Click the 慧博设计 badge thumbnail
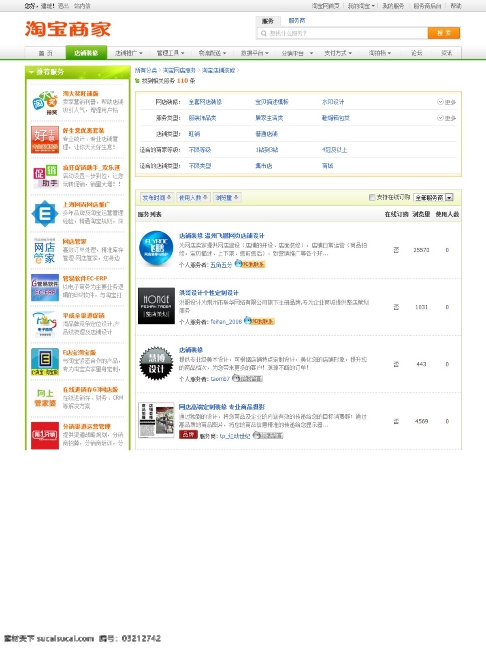486x648 pixels. [156, 363]
